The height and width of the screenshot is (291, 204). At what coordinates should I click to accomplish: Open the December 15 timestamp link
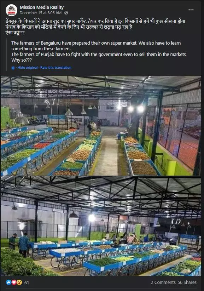41,13
